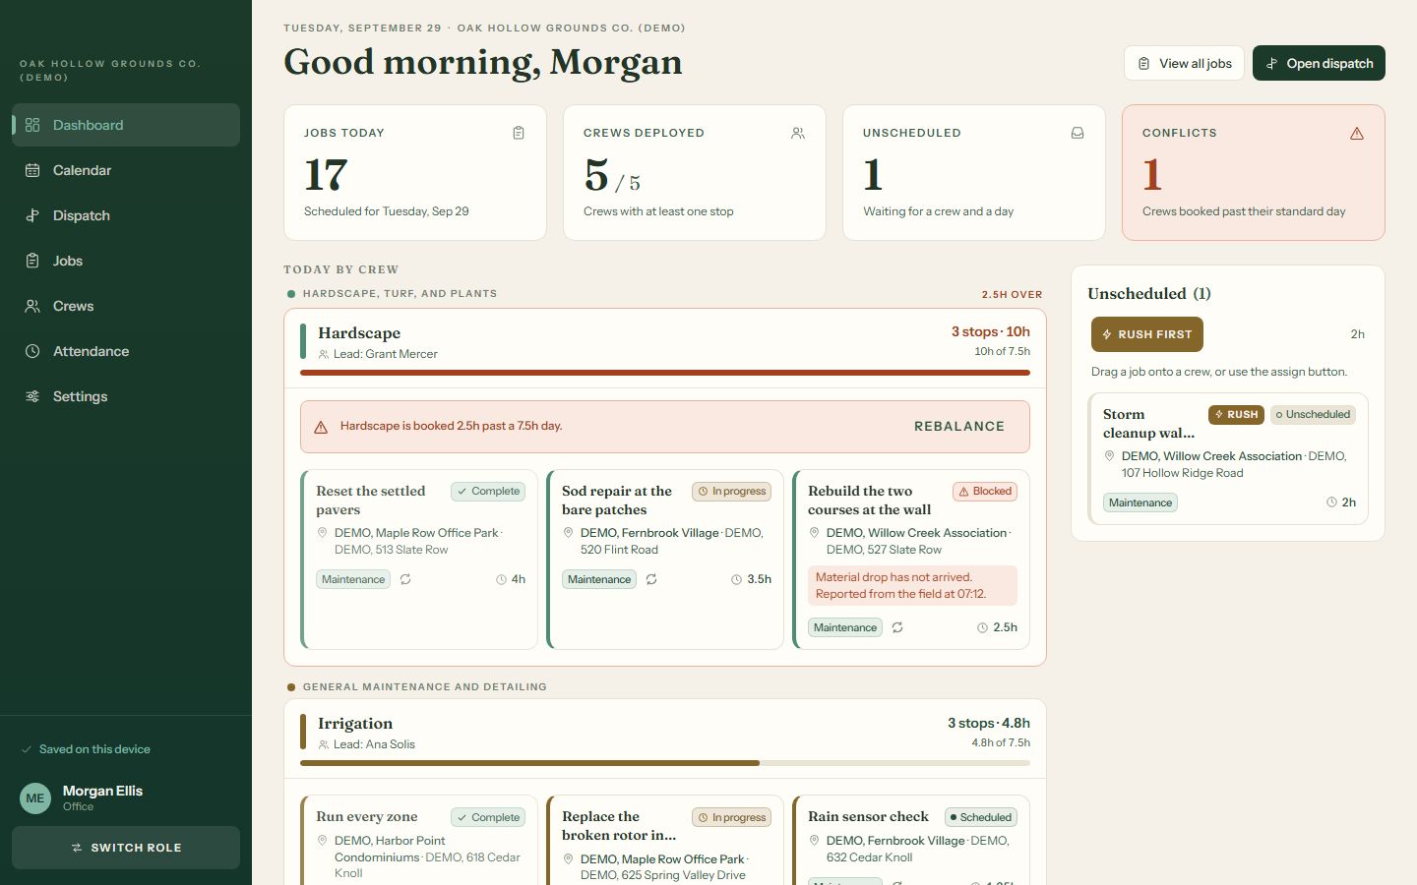Click the Switch Role button
This screenshot has width=1417, height=885.
[x=126, y=848]
